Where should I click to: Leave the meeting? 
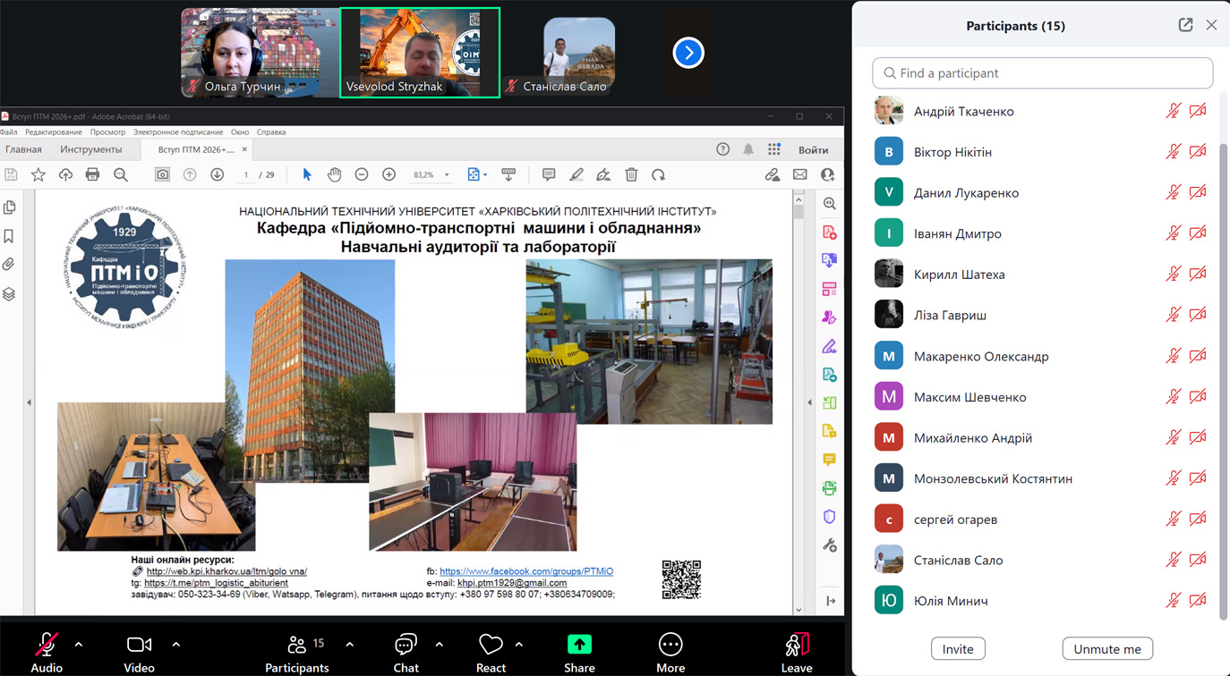pos(796,650)
